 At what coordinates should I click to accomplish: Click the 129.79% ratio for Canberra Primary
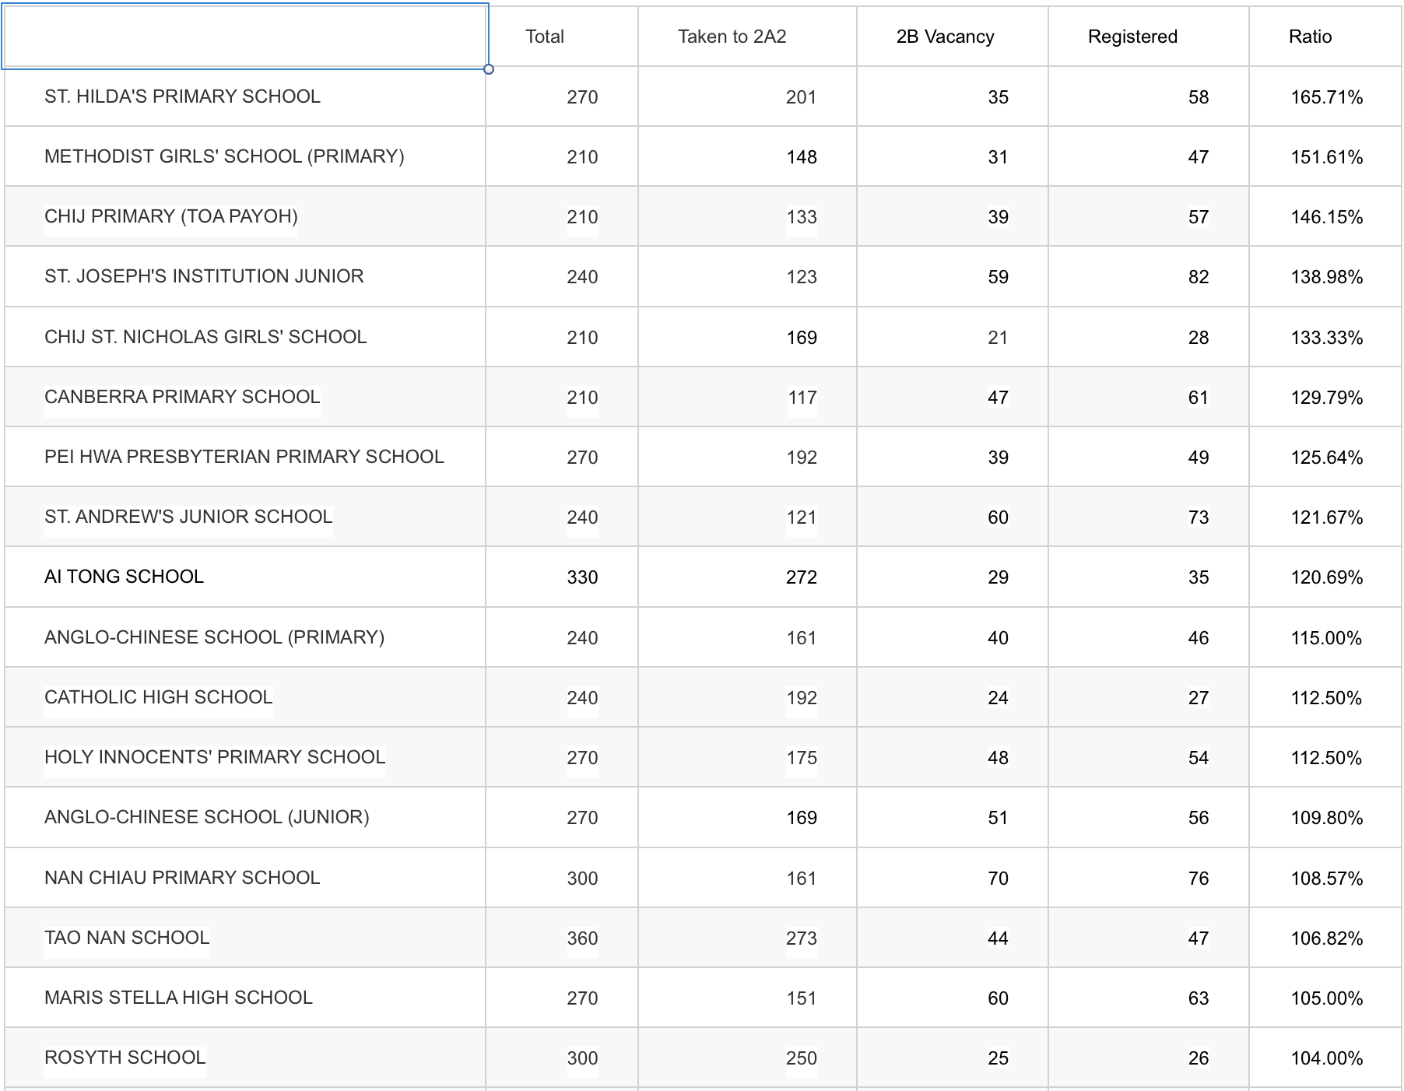coord(1326,398)
